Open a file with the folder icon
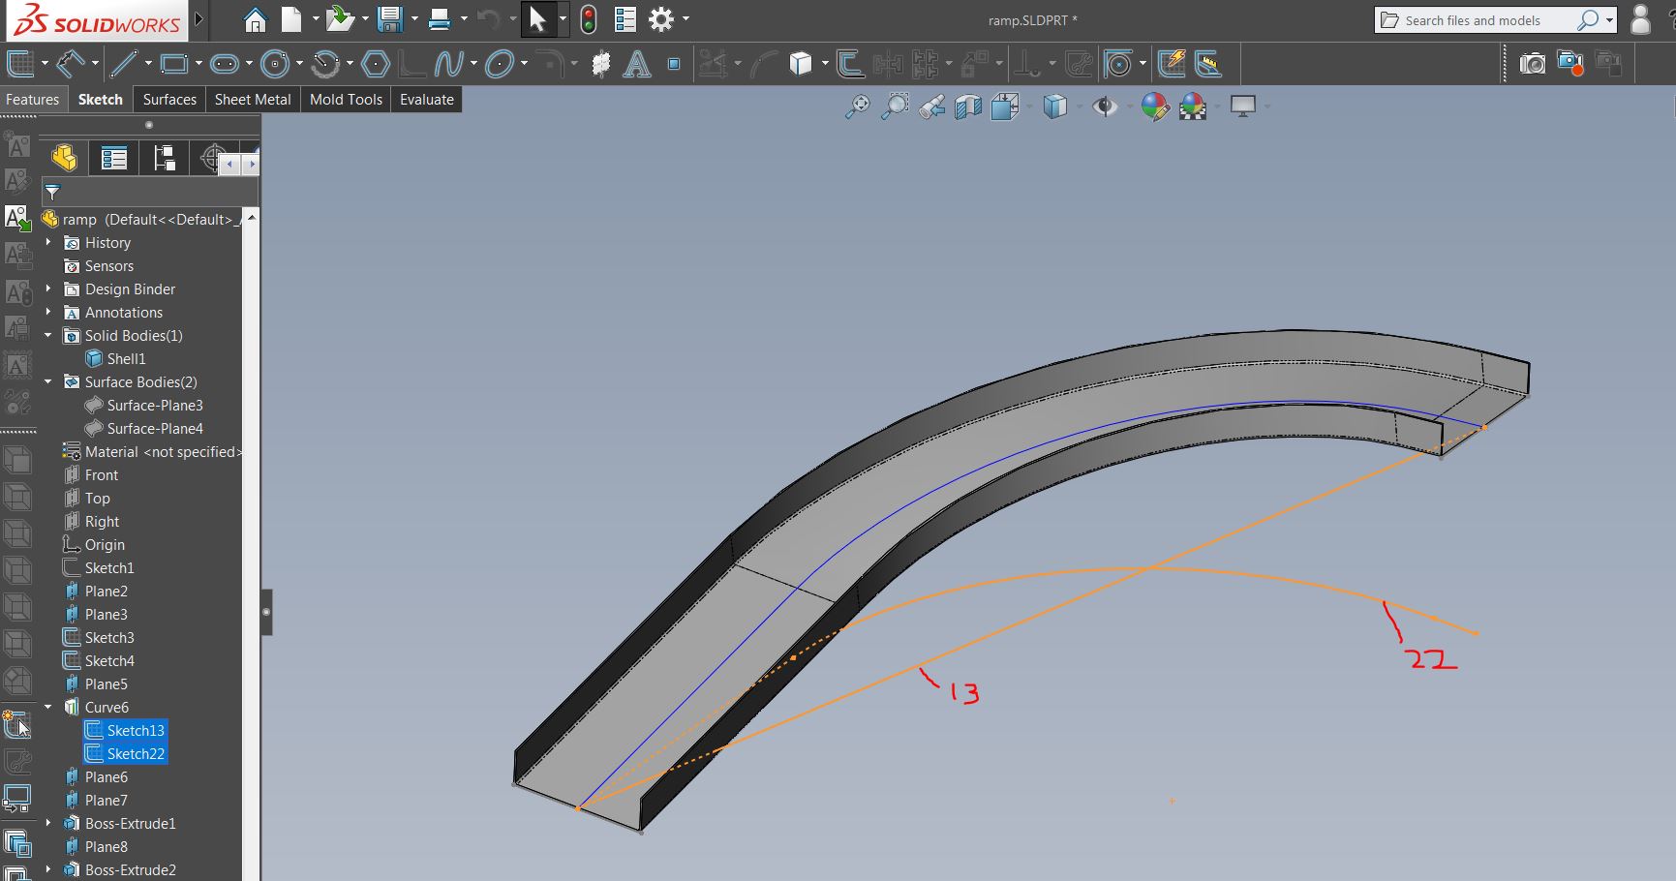Viewport: 1676px width, 881px height. pos(340,19)
